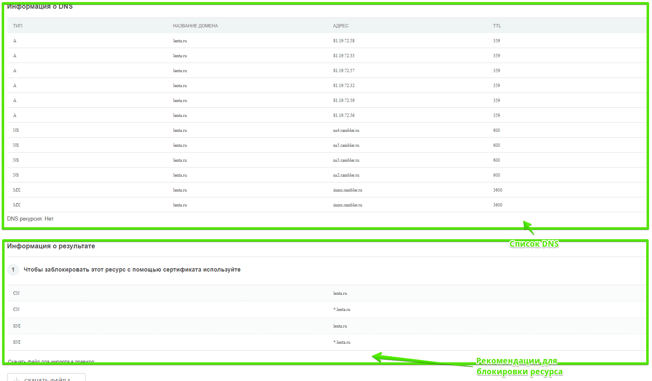652x381 pixels.
Task: Select the IP address 81.19.72.33
Action: pyautogui.click(x=344, y=56)
